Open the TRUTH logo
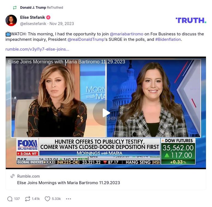Screen dimensions: 212x207 point(191,20)
